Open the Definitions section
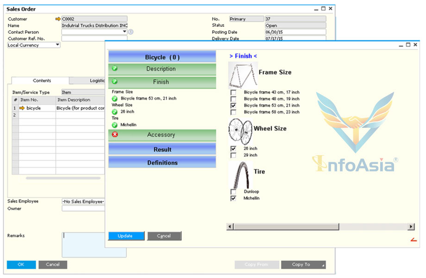426x278 pixels. tap(162, 162)
